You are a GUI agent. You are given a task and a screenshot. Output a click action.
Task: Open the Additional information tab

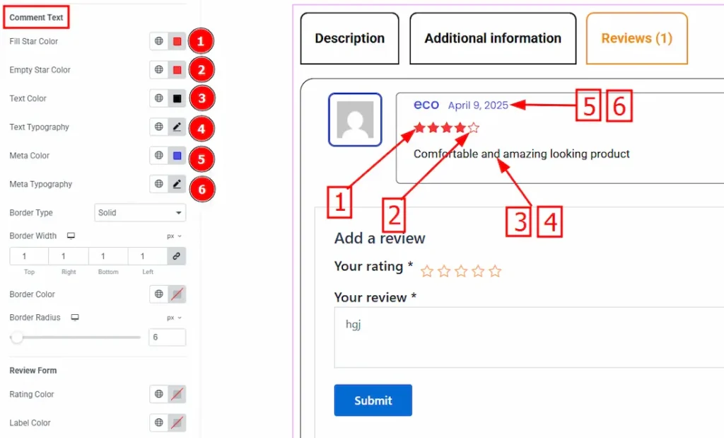pyautogui.click(x=493, y=38)
